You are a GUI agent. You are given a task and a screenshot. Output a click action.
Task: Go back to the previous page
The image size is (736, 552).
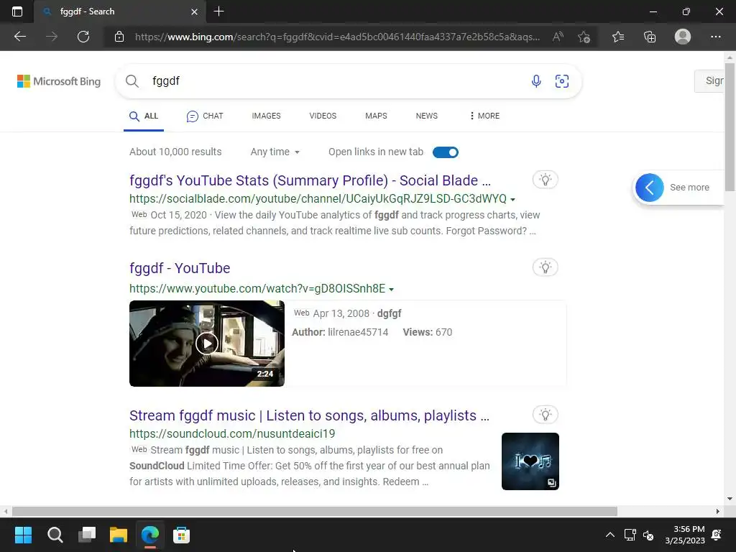pyautogui.click(x=20, y=37)
